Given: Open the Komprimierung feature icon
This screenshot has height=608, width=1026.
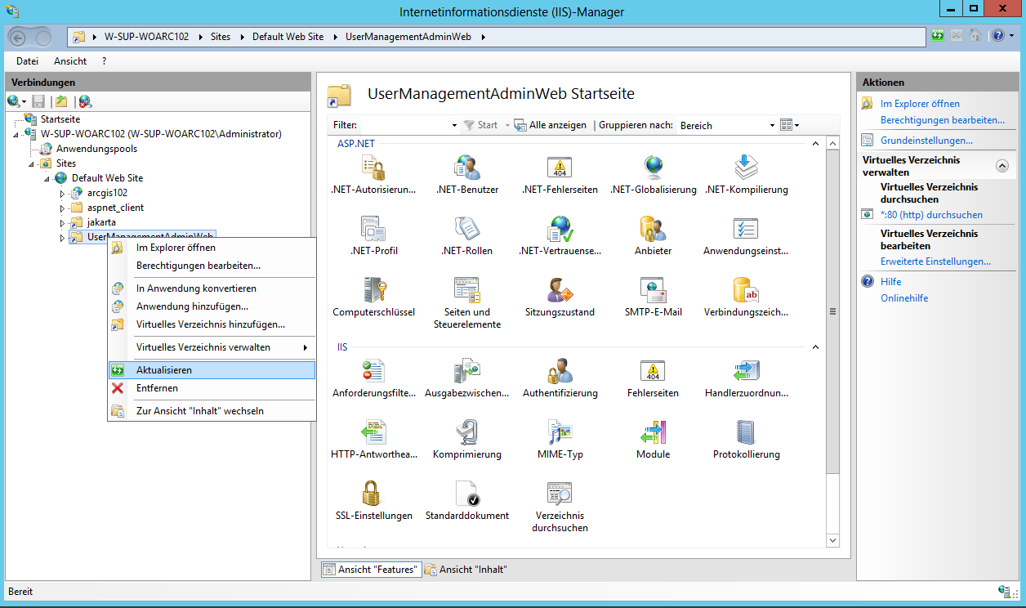Looking at the screenshot, I should click(x=466, y=433).
